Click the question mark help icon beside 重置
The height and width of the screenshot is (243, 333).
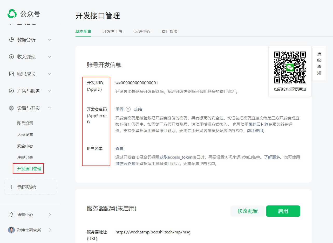(x=128, y=109)
